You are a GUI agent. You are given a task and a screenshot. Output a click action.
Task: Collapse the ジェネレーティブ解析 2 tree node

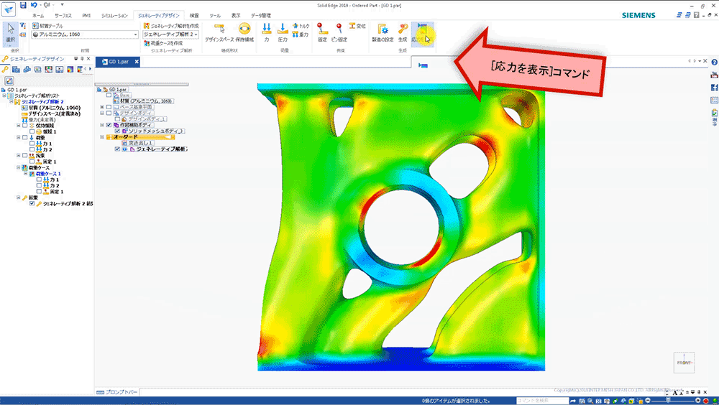pos(12,102)
